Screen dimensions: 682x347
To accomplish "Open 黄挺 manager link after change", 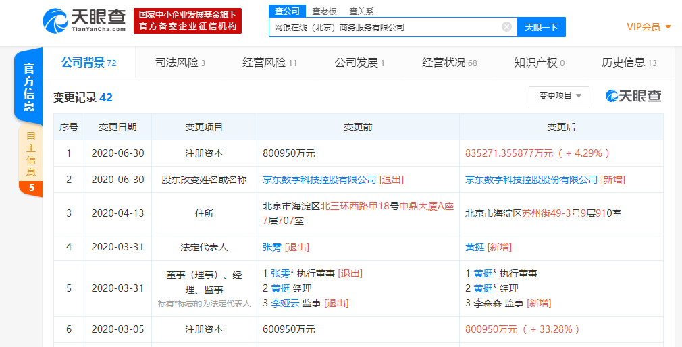I will (483, 288).
